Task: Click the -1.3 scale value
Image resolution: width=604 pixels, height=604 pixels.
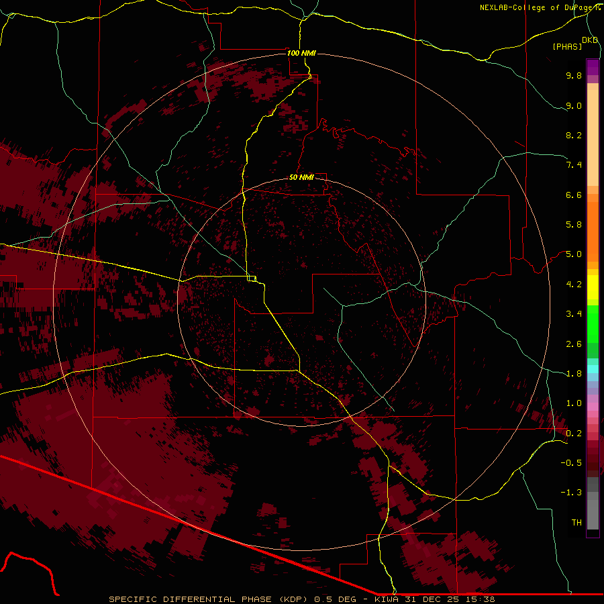Action: [571, 493]
